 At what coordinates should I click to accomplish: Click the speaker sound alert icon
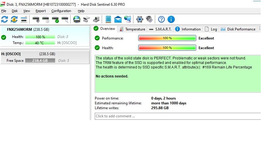(149, 20)
